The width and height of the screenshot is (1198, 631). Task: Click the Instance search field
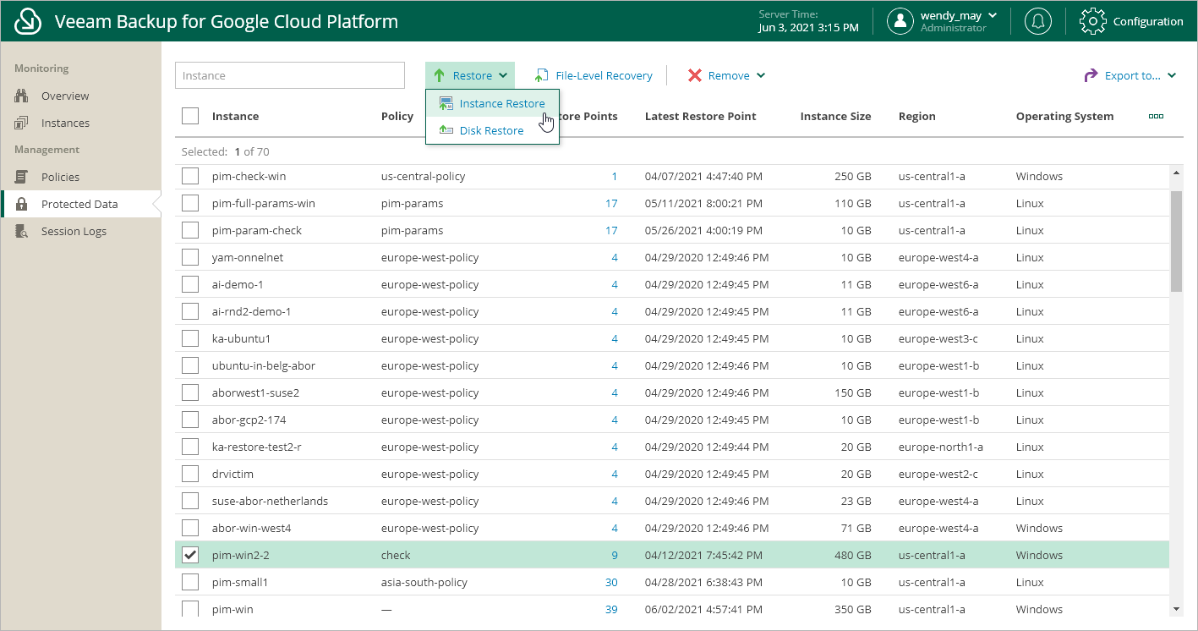click(x=290, y=75)
